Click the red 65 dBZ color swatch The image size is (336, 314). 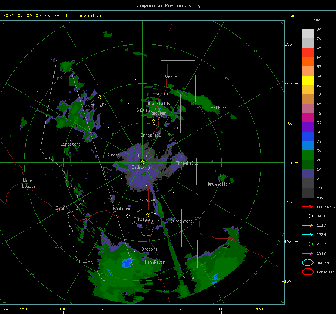pyautogui.click(x=308, y=52)
